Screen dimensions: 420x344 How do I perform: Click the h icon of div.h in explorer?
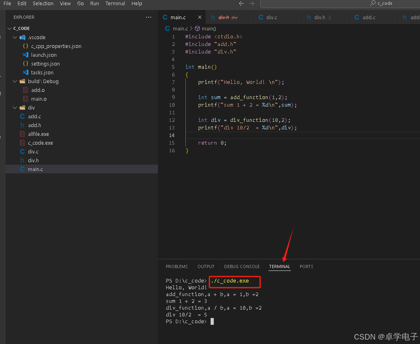(22, 160)
